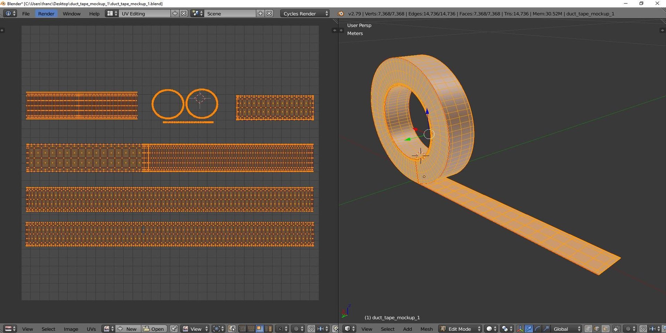Image resolution: width=666 pixels, height=333 pixels.
Task: Open the 3D viewport View menu
Action: point(367,329)
